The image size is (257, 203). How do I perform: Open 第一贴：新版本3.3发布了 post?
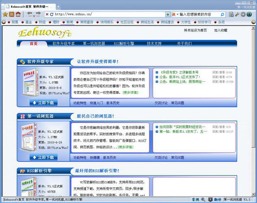(183, 132)
